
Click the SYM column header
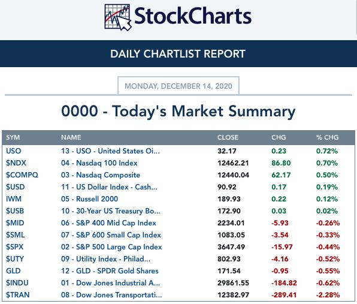click(x=13, y=137)
